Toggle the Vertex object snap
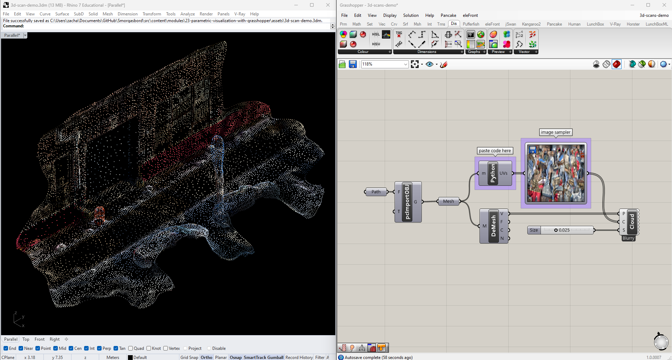This screenshot has height=360, width=672. coord(165,348)
